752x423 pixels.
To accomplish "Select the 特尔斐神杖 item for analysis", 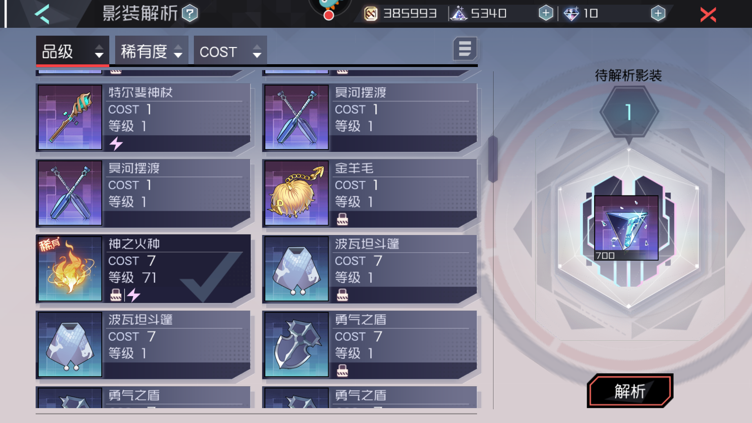I will click(x=143, y=117).
